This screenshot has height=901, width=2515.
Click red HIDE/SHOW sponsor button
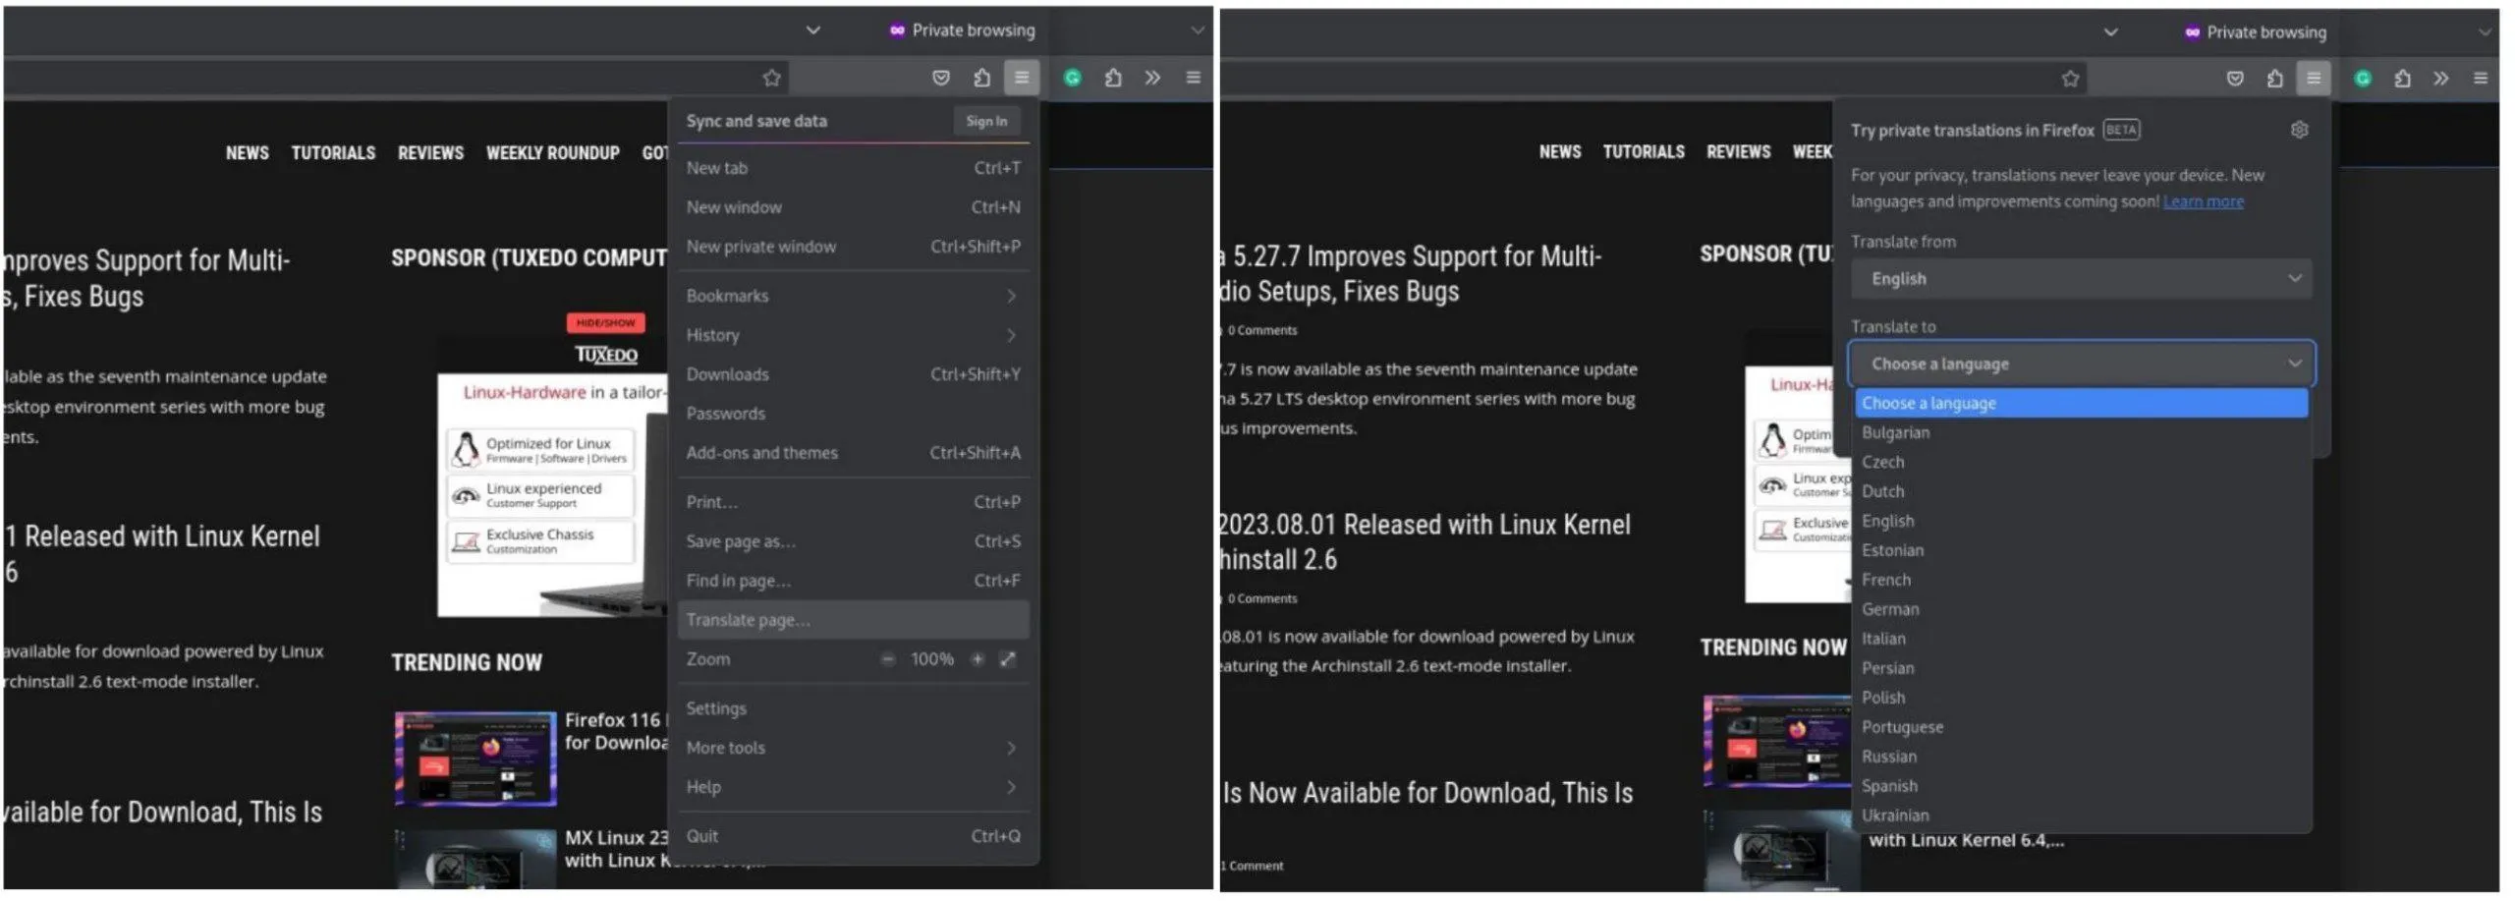click(x=605, y=322)
